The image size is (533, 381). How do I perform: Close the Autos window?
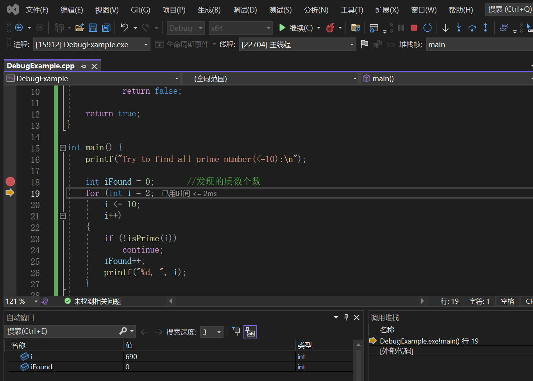pos(356,317)
